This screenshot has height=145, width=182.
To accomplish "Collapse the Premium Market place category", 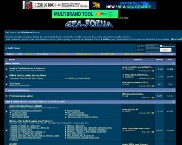I will pyautogui.click(x=174, y=90).
